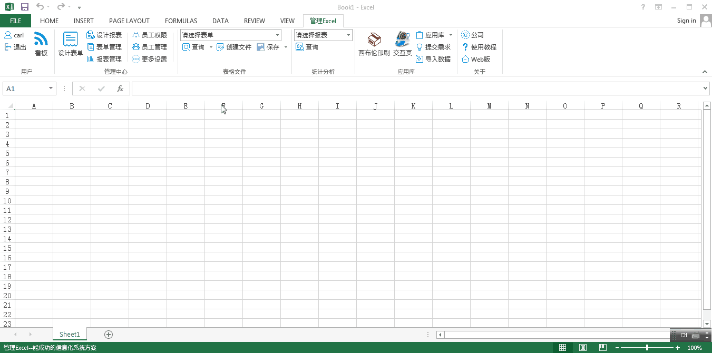
Task: Switch to the VIEW tab
Action: 287,21
